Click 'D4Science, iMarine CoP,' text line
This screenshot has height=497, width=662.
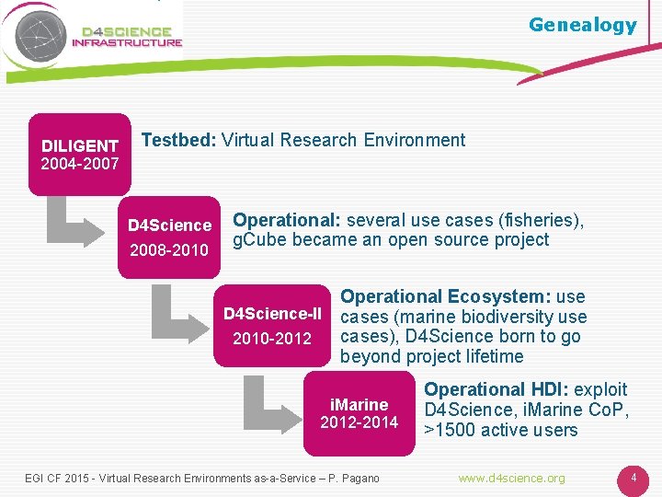[x=526, y=410]
